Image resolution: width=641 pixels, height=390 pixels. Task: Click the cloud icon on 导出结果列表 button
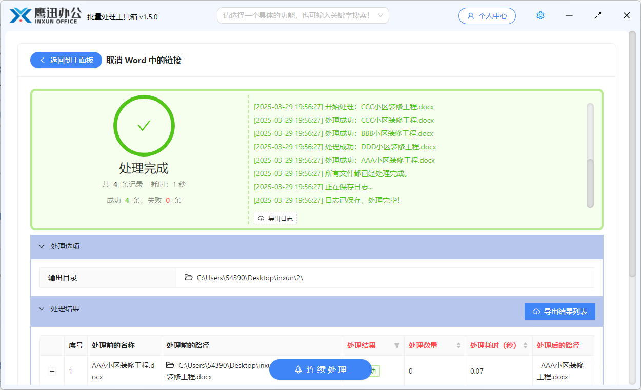[x=536, y=311]
